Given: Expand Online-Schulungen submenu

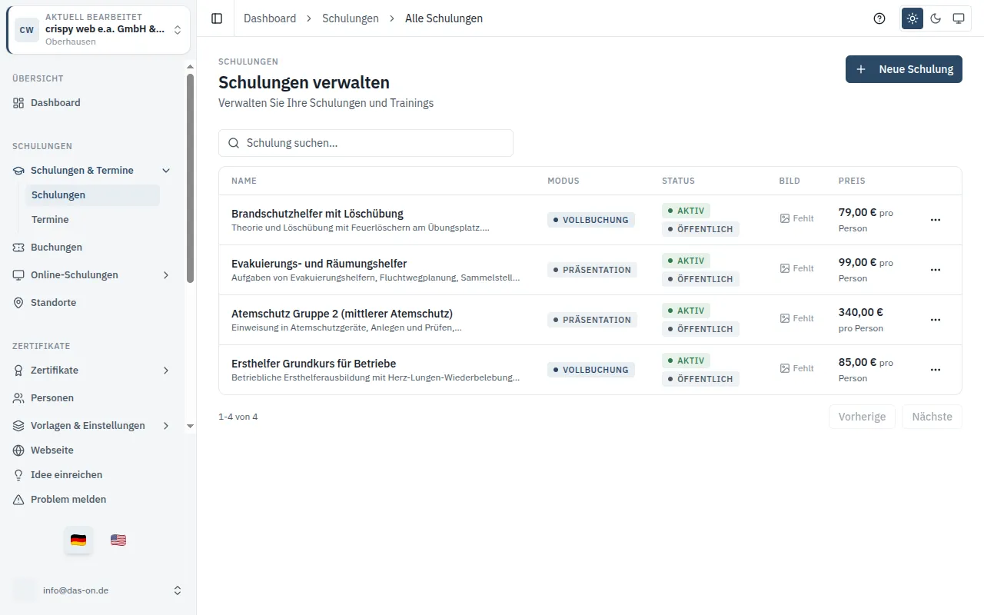Looking at the screenshot, I should tap(92, 275).
